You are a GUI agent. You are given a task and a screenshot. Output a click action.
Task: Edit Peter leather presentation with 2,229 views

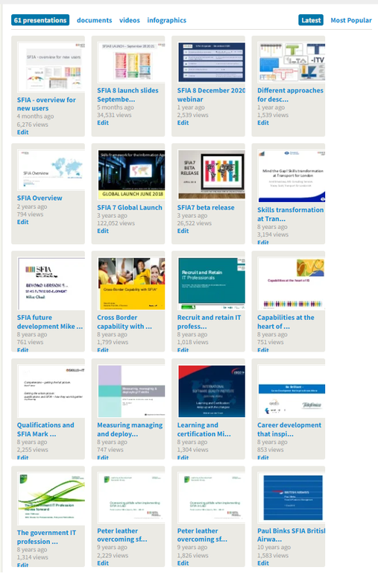(x=103, y=563)
